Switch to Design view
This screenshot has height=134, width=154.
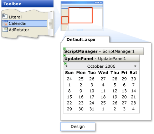[x=78, y=127]
